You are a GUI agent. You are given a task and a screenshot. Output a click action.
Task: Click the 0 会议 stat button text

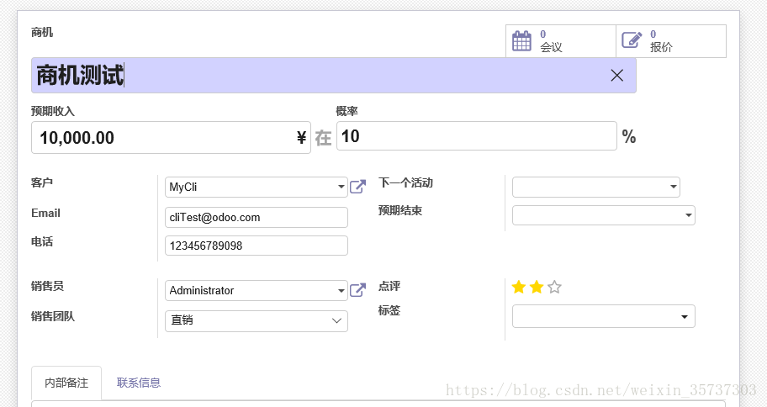(x=551, y=41)
